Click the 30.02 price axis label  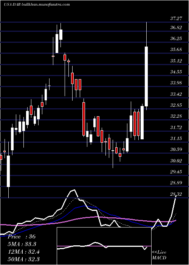click(176, 161)
